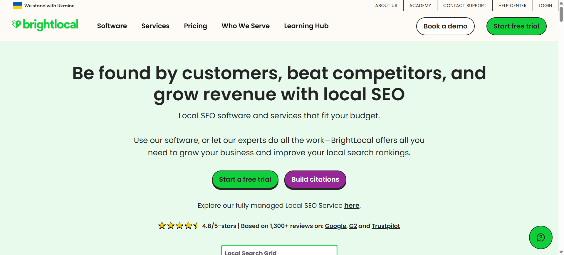
Task: Open the help chat bubble icon
Action: coord(540,237)
